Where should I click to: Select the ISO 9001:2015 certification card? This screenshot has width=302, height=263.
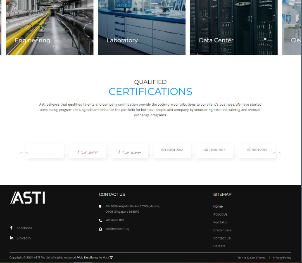click(x=257, y=150)
